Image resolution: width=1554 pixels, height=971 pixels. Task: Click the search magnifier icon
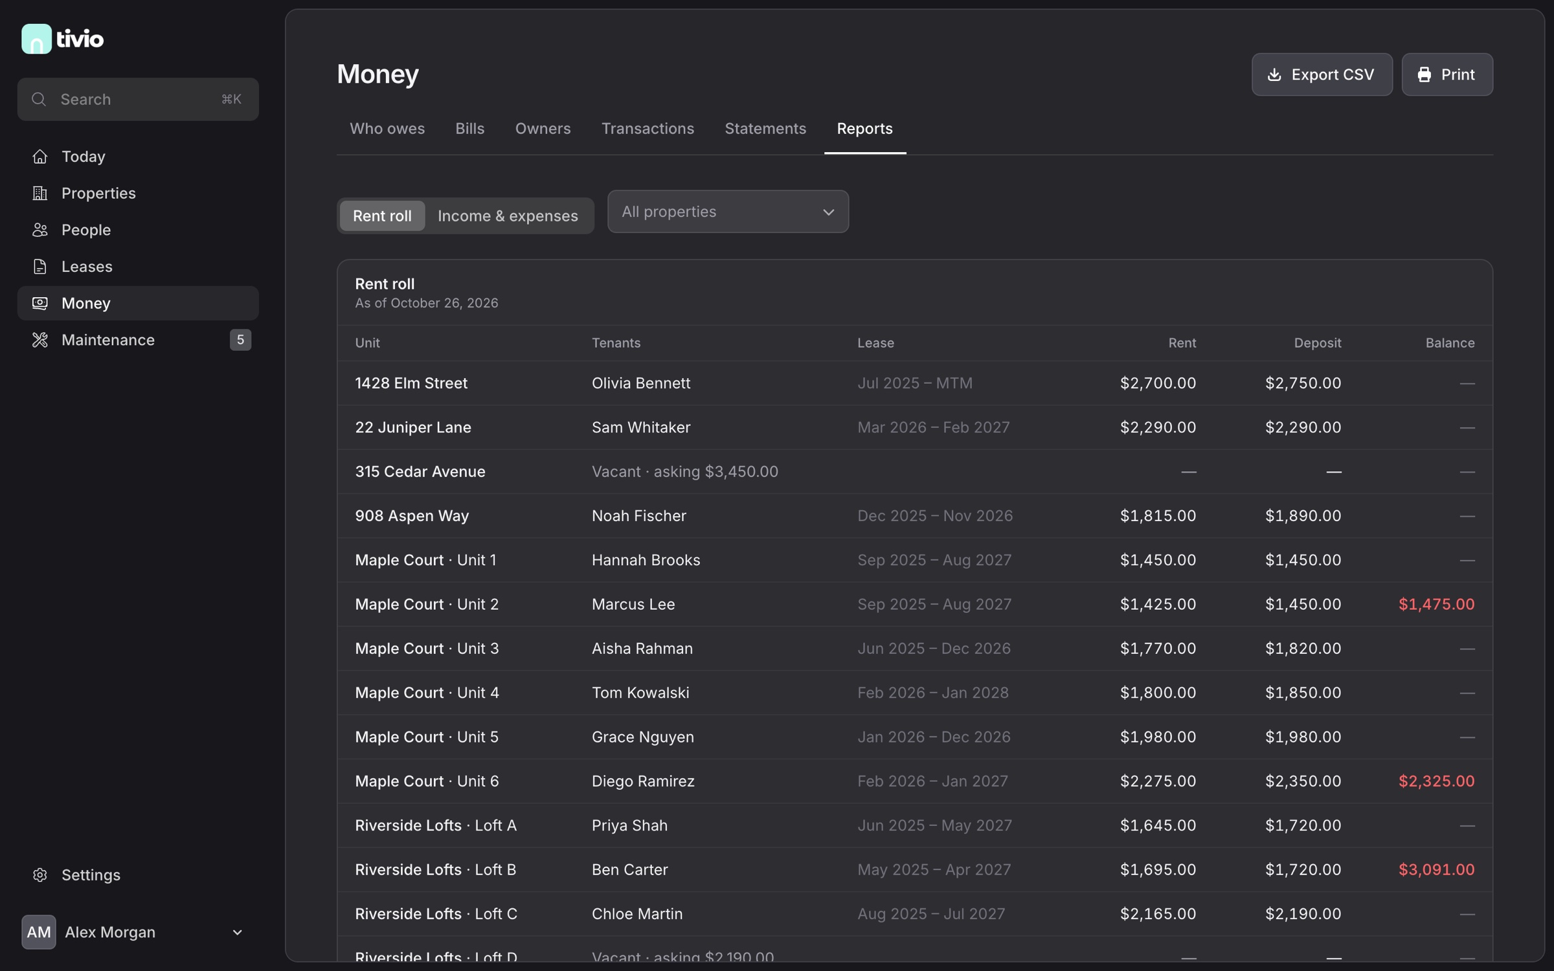tap(39, 99)
